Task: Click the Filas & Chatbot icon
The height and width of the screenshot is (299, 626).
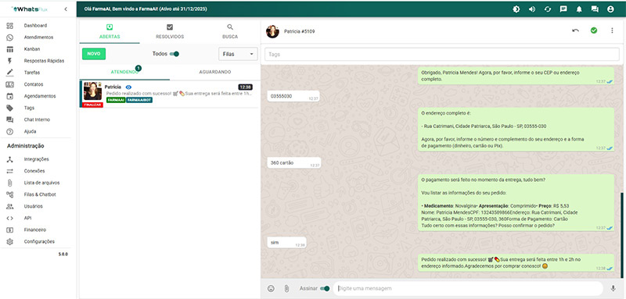Action: click(10, 194)
